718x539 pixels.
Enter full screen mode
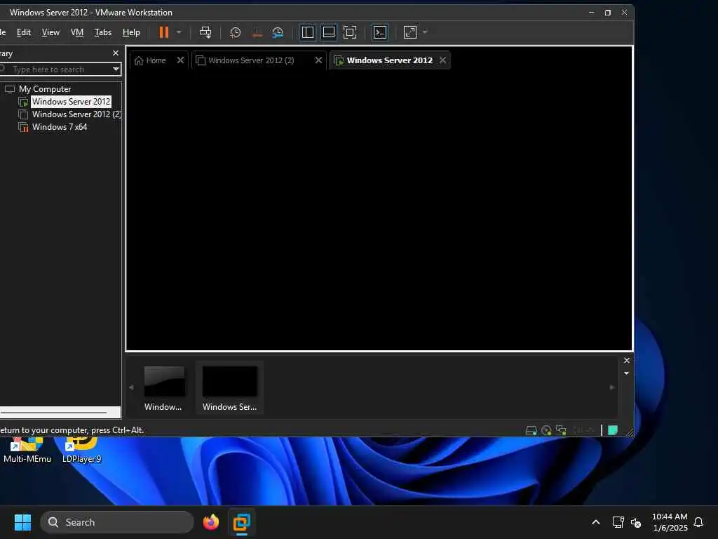[350, 32]
